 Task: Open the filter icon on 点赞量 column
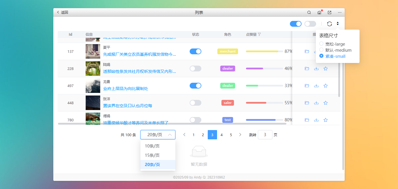coord(259,34)
